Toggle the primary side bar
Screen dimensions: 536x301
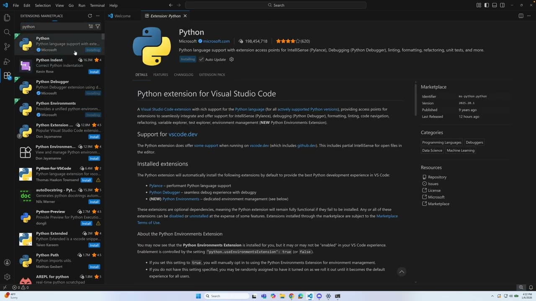click(487, 5)
